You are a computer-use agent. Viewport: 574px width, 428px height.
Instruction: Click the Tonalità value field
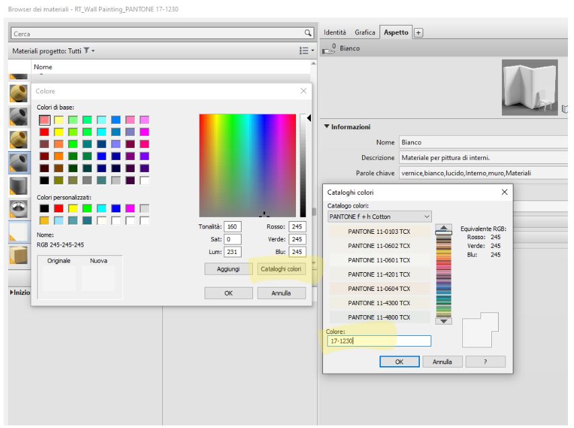232,226
